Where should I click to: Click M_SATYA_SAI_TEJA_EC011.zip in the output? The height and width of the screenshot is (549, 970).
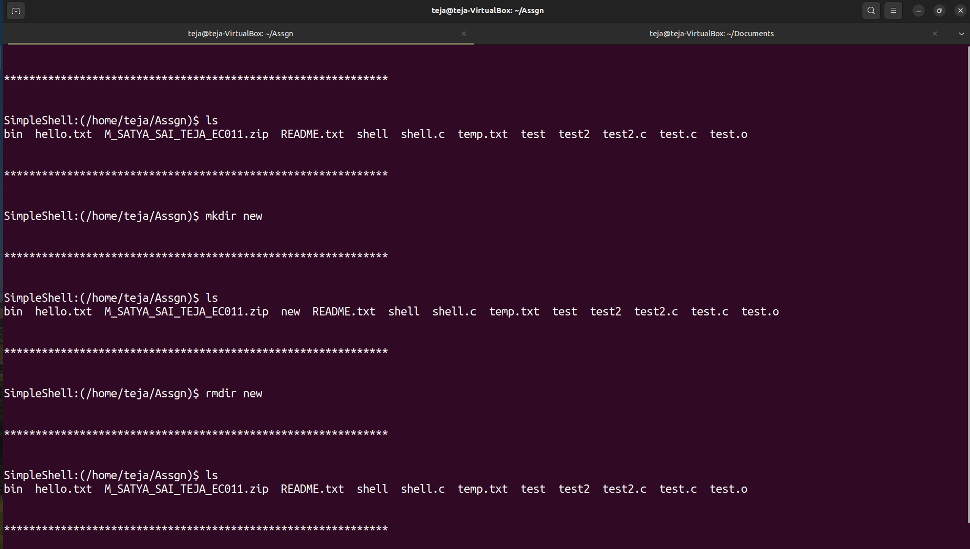pos(186,134)
